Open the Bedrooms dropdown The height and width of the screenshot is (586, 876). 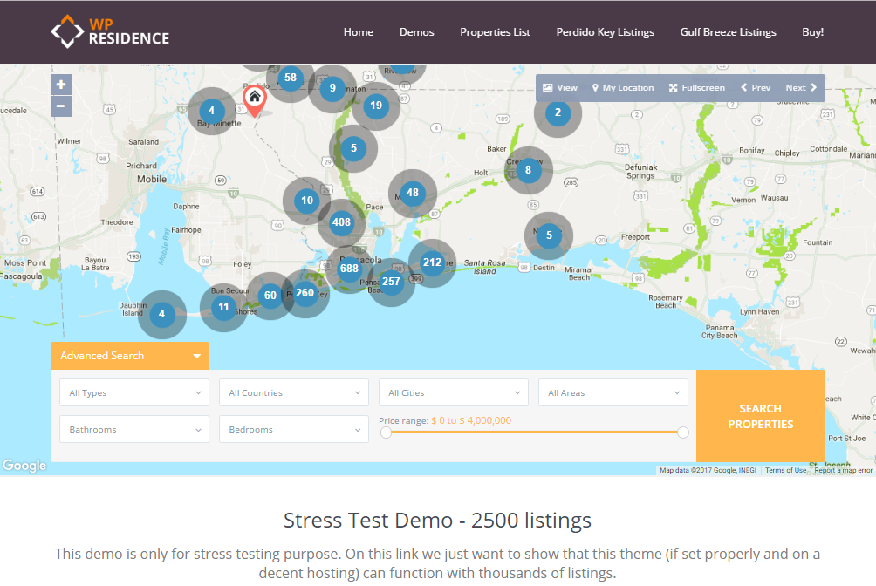293,430
